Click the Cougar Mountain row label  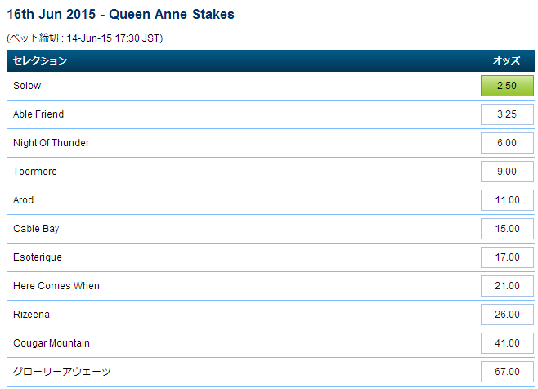click(52, 343)
